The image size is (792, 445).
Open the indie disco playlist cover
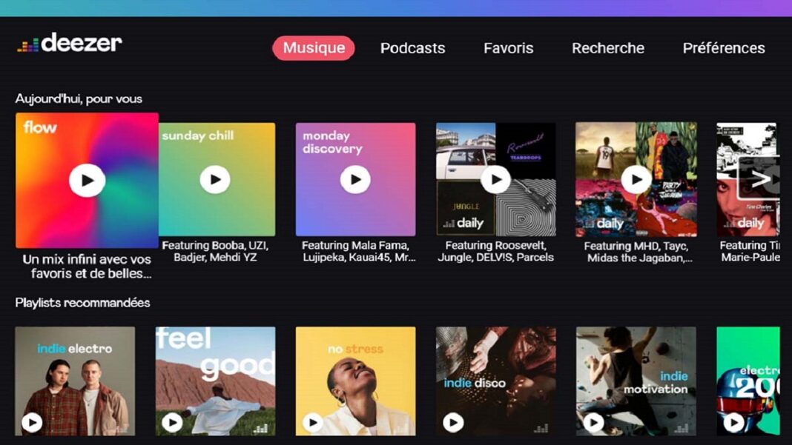[x=496, y=381]
